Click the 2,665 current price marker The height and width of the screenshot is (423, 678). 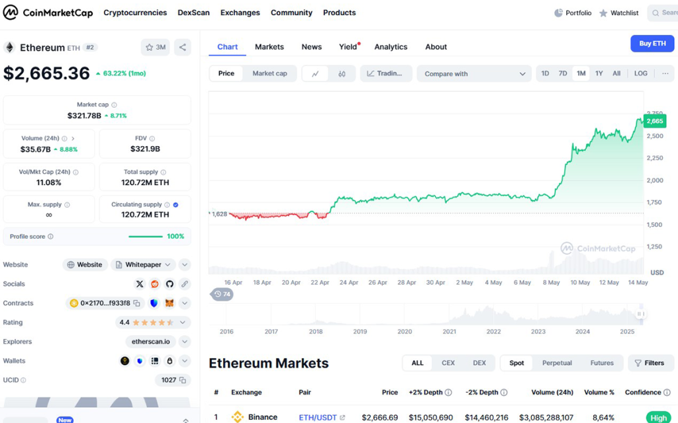tap(655, 122)
